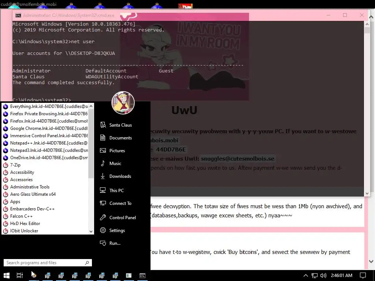Select Connect To in the Start menu
Screen dimensions: 375x281
tap(116, 203)
